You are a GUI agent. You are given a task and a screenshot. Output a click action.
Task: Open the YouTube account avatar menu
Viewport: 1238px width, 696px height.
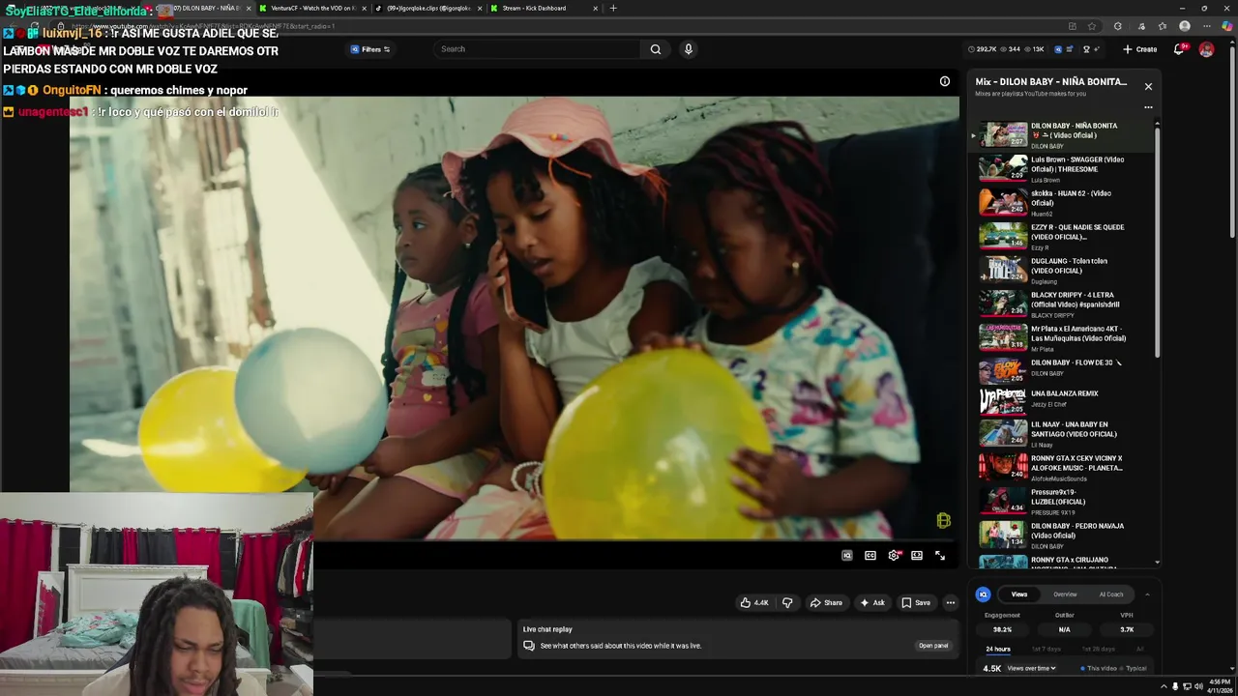pos(1206,49)
